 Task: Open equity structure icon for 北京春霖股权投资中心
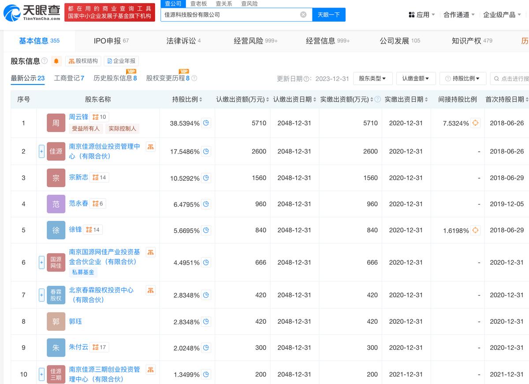pyautogui.click(x=150, y=290)
